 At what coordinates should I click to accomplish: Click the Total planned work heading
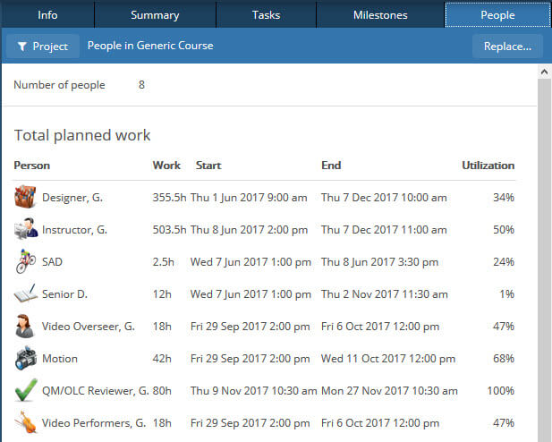tap(82, 136)
